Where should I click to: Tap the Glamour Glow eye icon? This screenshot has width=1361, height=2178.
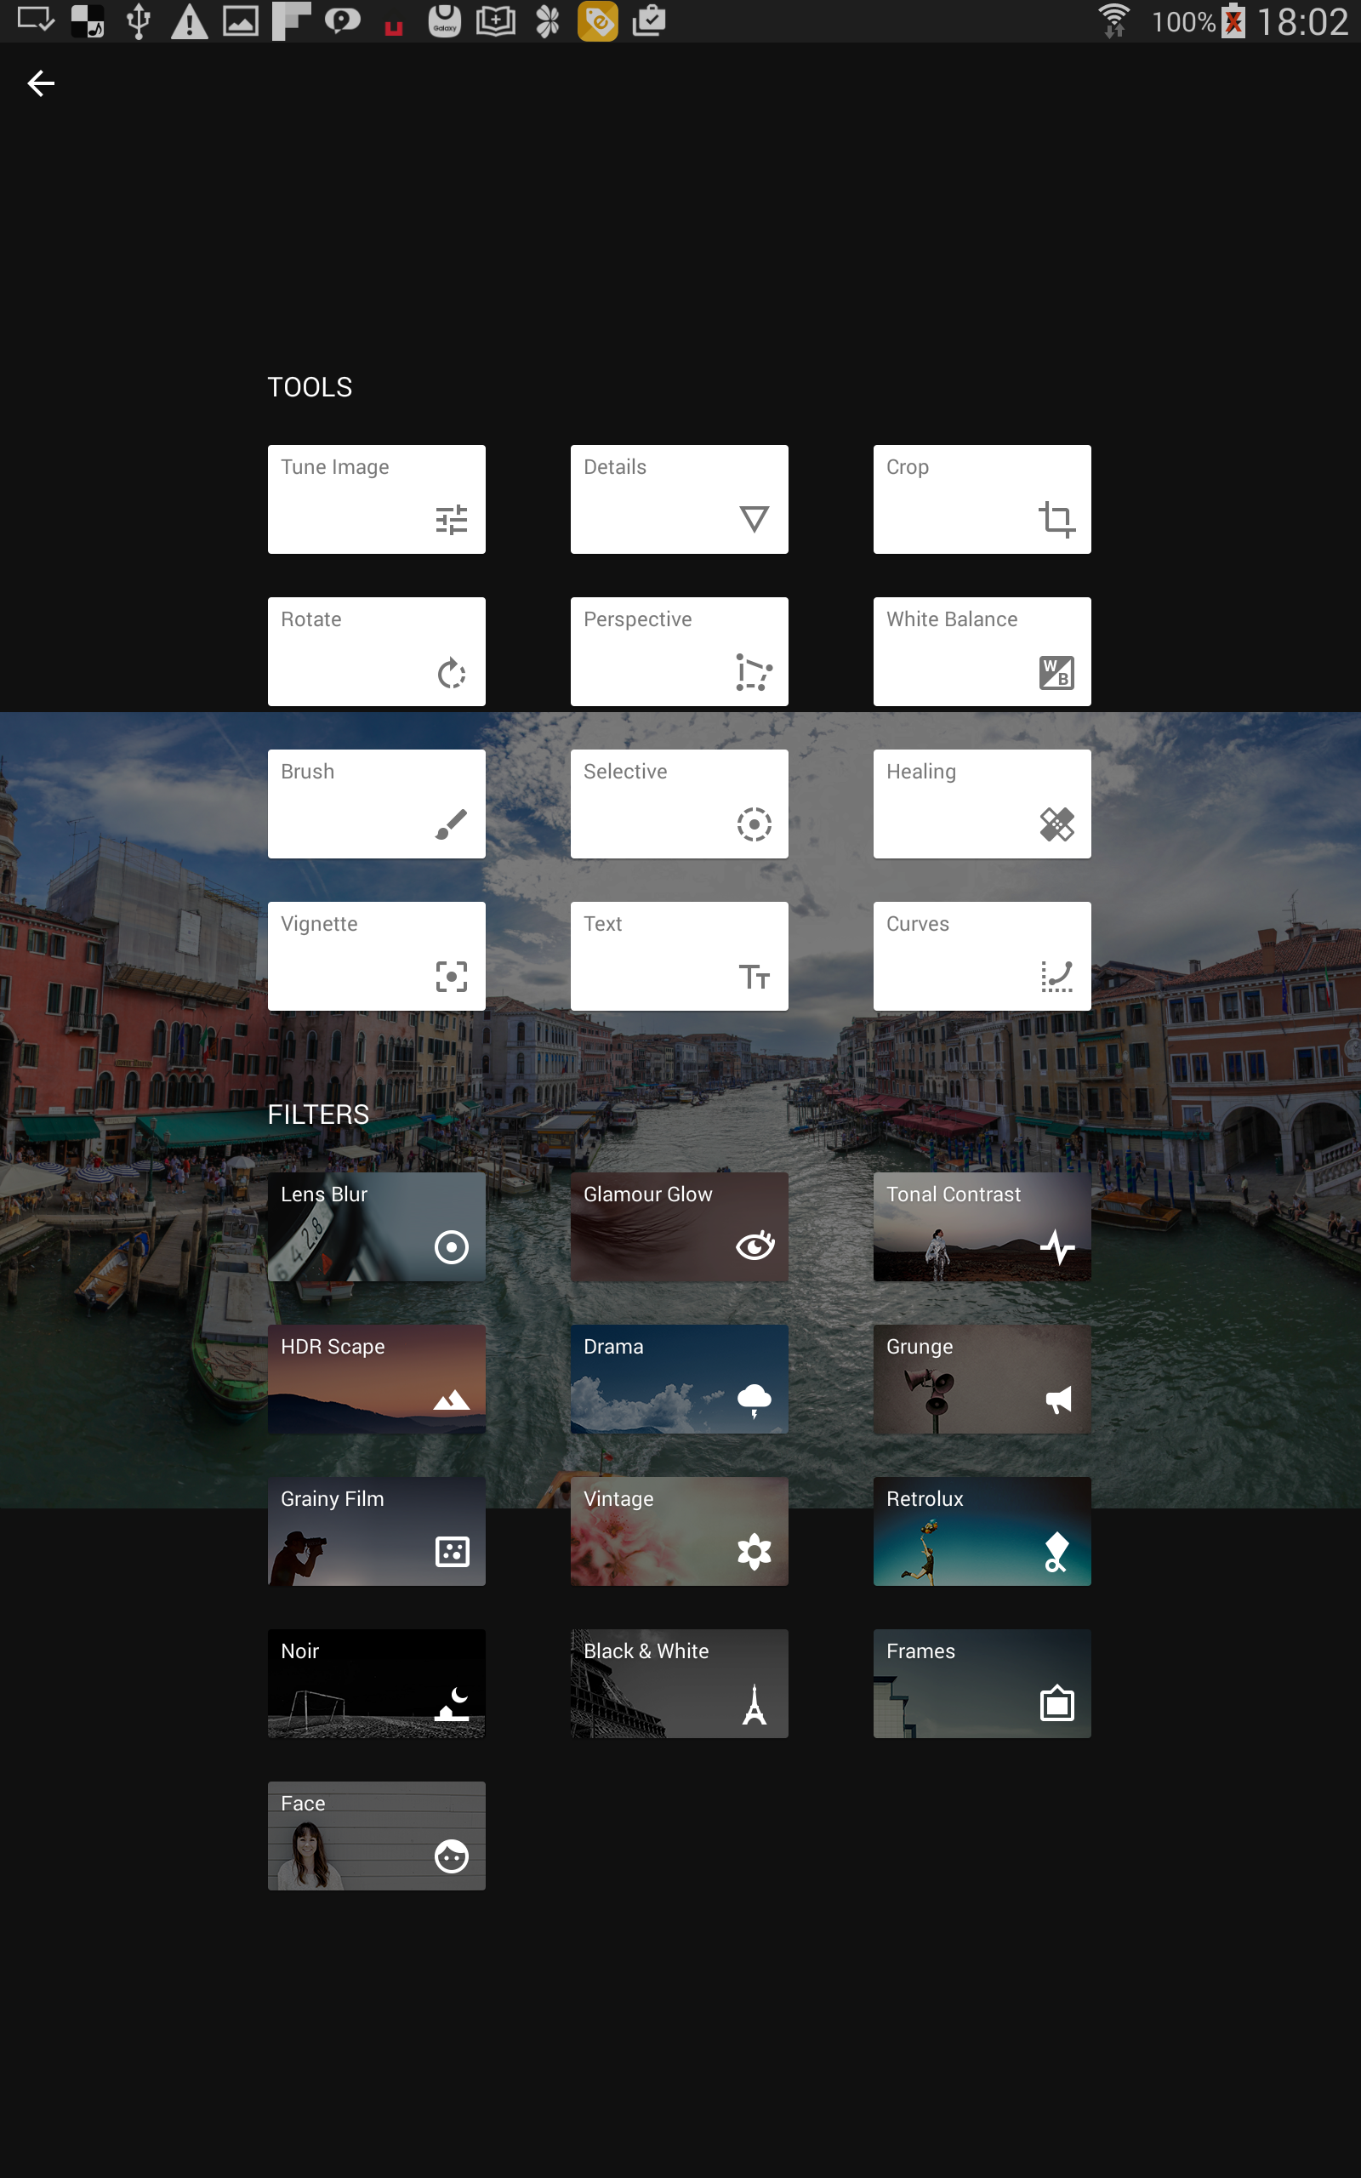click(x=755, y=1245)
